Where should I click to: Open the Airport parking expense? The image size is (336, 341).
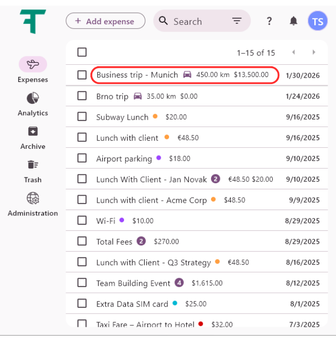click(124, 159)
